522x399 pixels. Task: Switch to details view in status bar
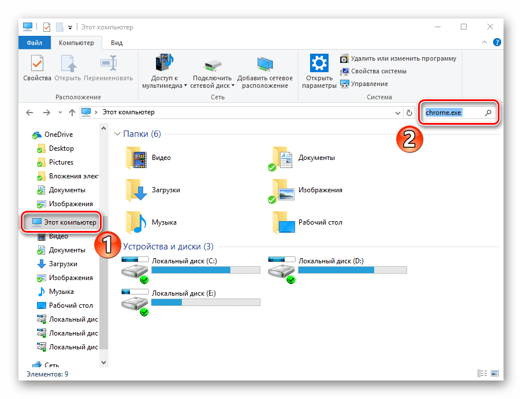coord(482,374)
